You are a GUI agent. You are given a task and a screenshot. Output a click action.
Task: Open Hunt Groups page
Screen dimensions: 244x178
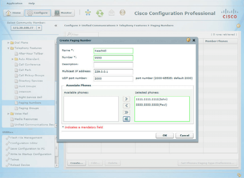[x=27, y=86]
